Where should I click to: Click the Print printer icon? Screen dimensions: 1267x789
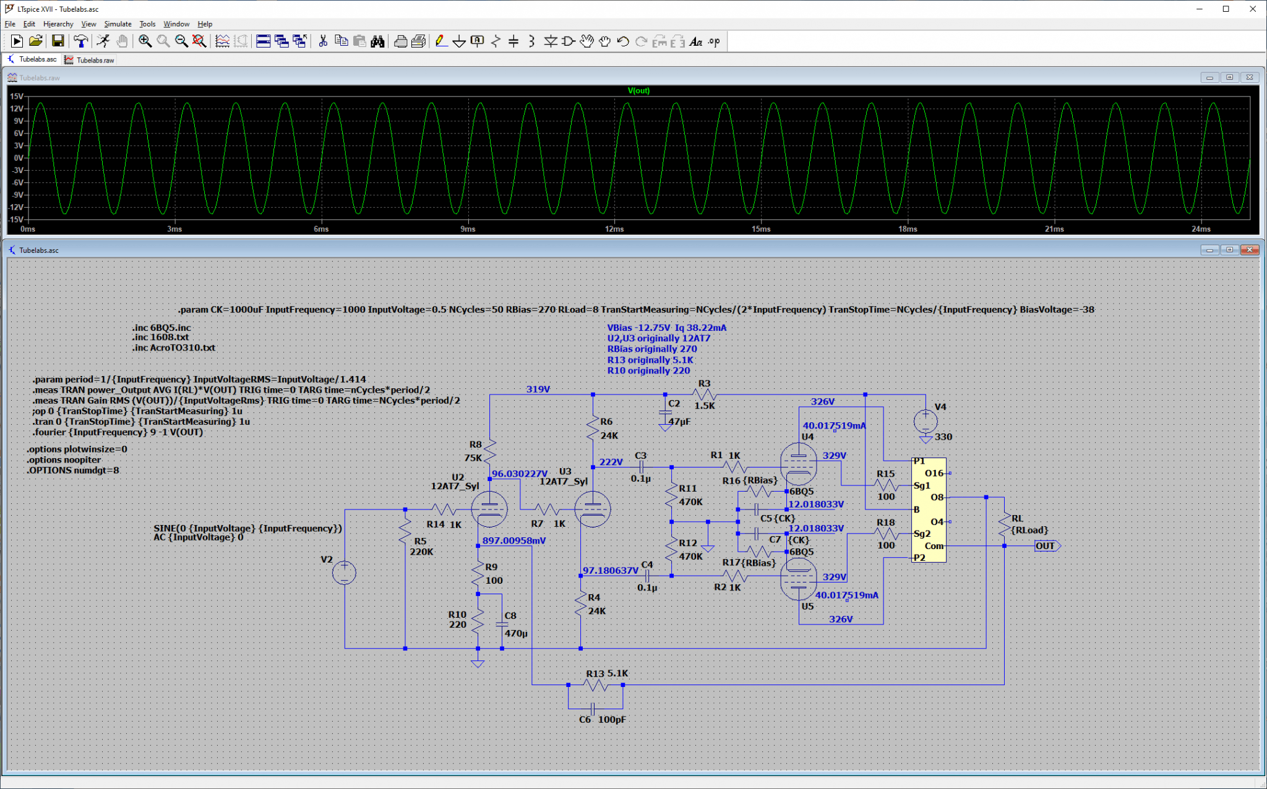coord(400,41)
